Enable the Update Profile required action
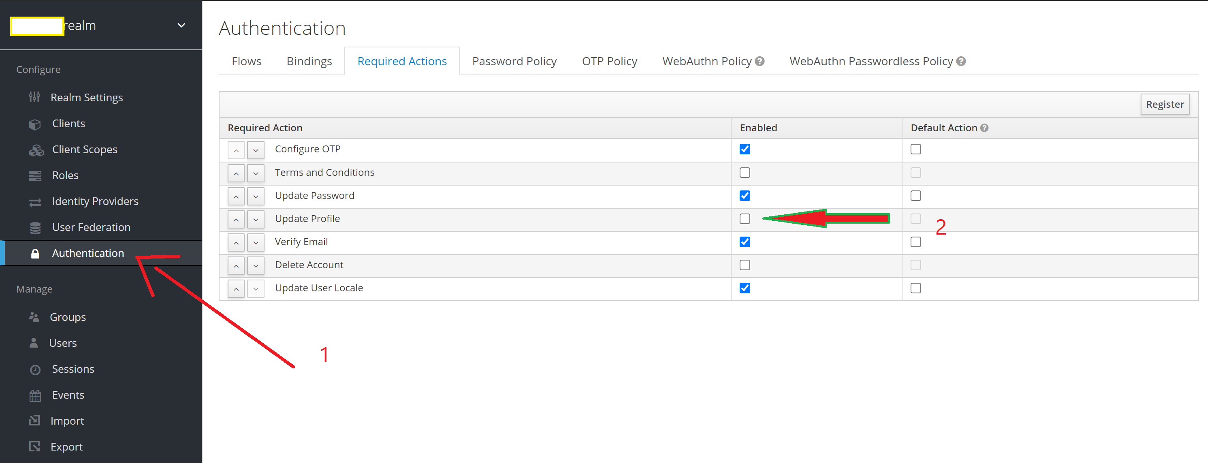This screenshot has width=1216, height=470. tap(745, 219)
